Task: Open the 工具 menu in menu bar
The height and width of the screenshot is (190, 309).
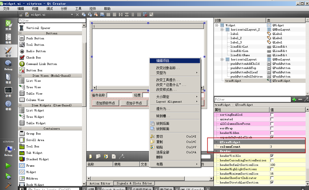Action: tap(78, 8)
